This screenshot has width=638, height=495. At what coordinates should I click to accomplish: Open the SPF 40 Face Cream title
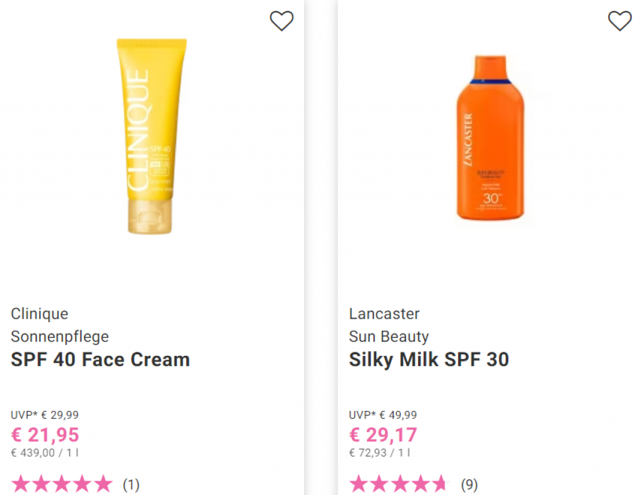click(100, 360)
